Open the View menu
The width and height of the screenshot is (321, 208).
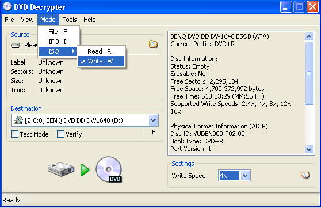(27, 20)
